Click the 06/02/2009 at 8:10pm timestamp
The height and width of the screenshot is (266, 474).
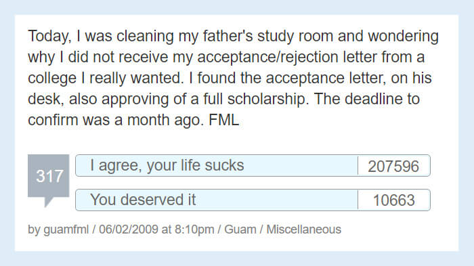pyautogui.click(x=156, y=229)
